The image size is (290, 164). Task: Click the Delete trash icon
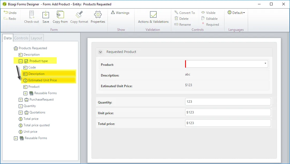pos(176,18)
